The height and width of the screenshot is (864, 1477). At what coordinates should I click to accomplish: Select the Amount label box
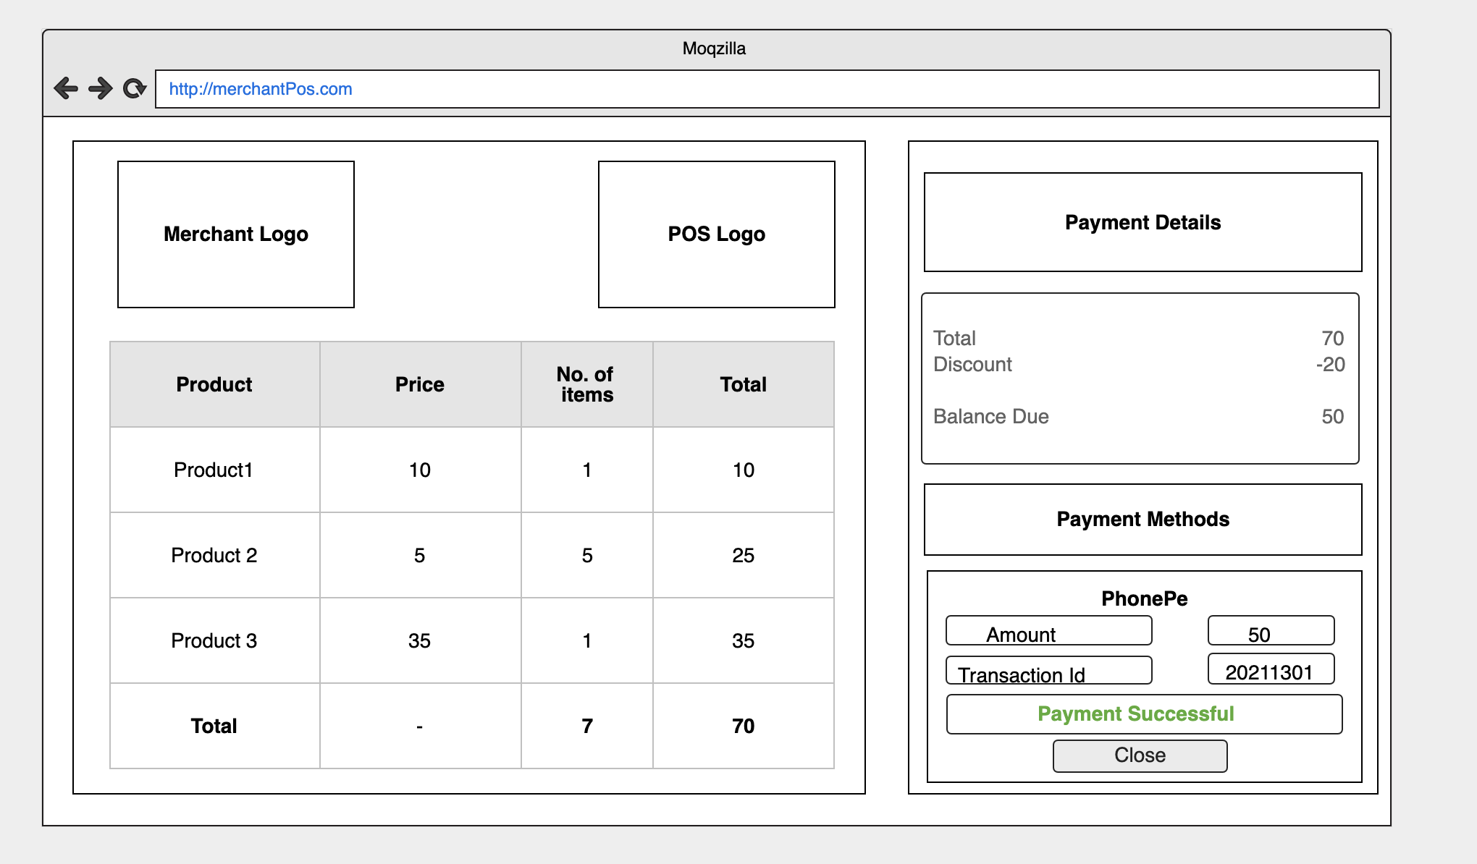click(x=1048, y=631)
